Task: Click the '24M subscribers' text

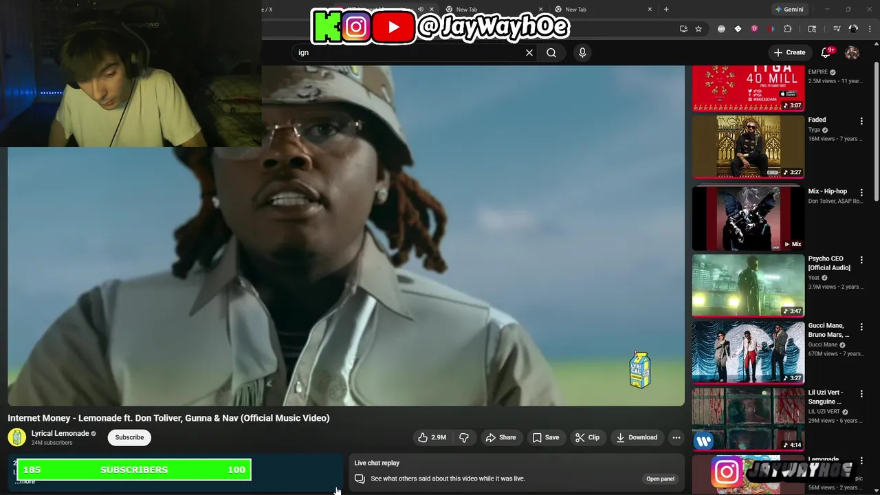Action: [52, 443]
